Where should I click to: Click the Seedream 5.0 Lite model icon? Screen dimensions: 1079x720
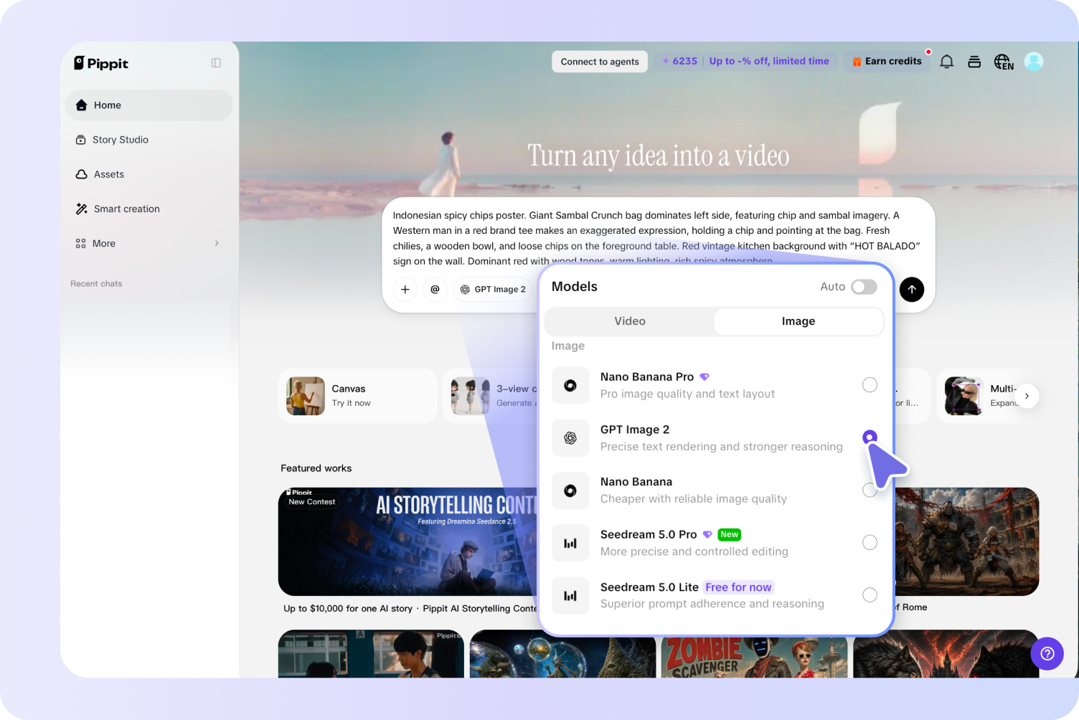point(570,596)
